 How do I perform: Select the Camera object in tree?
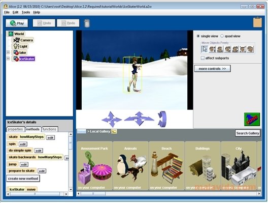[x=23, y=40]
